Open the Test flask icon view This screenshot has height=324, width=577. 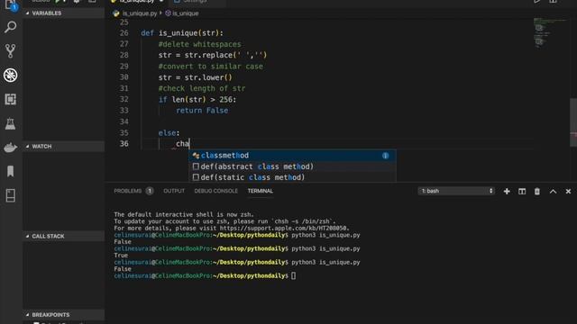(10, 124)
